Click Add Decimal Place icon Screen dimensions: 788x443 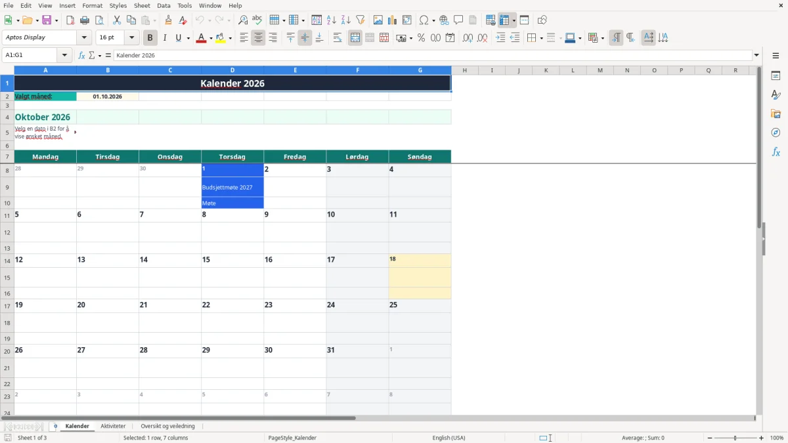468,38
